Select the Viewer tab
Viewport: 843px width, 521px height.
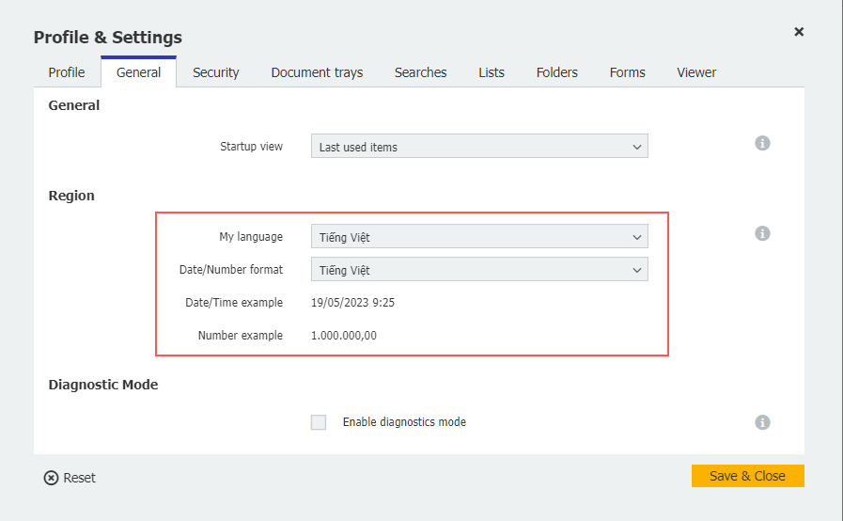(696, 72)
